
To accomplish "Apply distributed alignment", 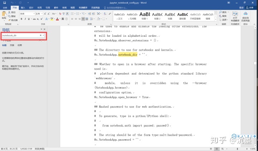I will coord(87,19).
